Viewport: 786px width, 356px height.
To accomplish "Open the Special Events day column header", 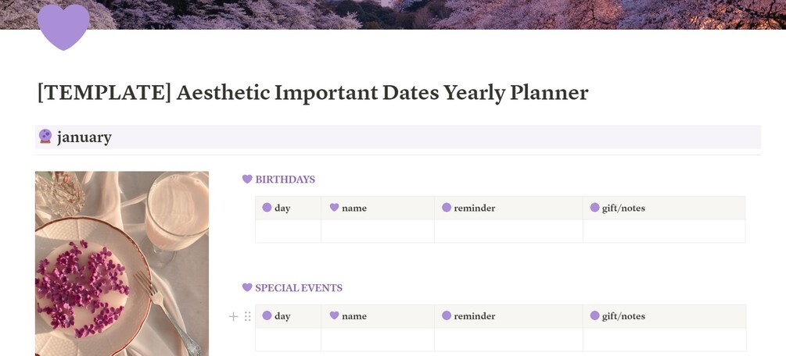I will click(x=282, y=316).
